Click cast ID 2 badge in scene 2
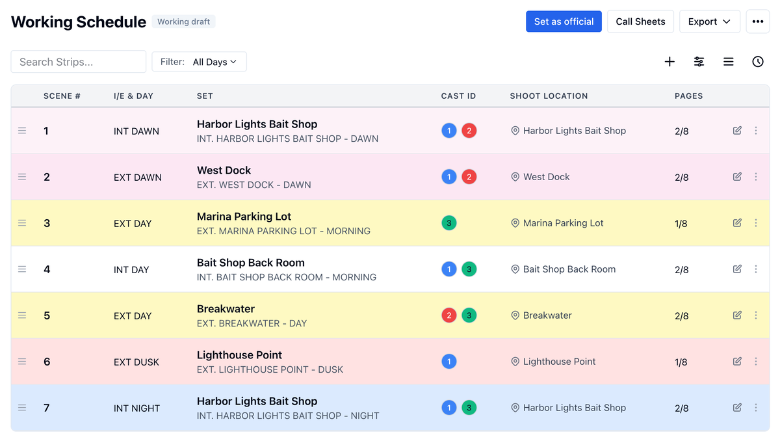The height and width of the screenshot is (441, 780). tap(469, 177)
